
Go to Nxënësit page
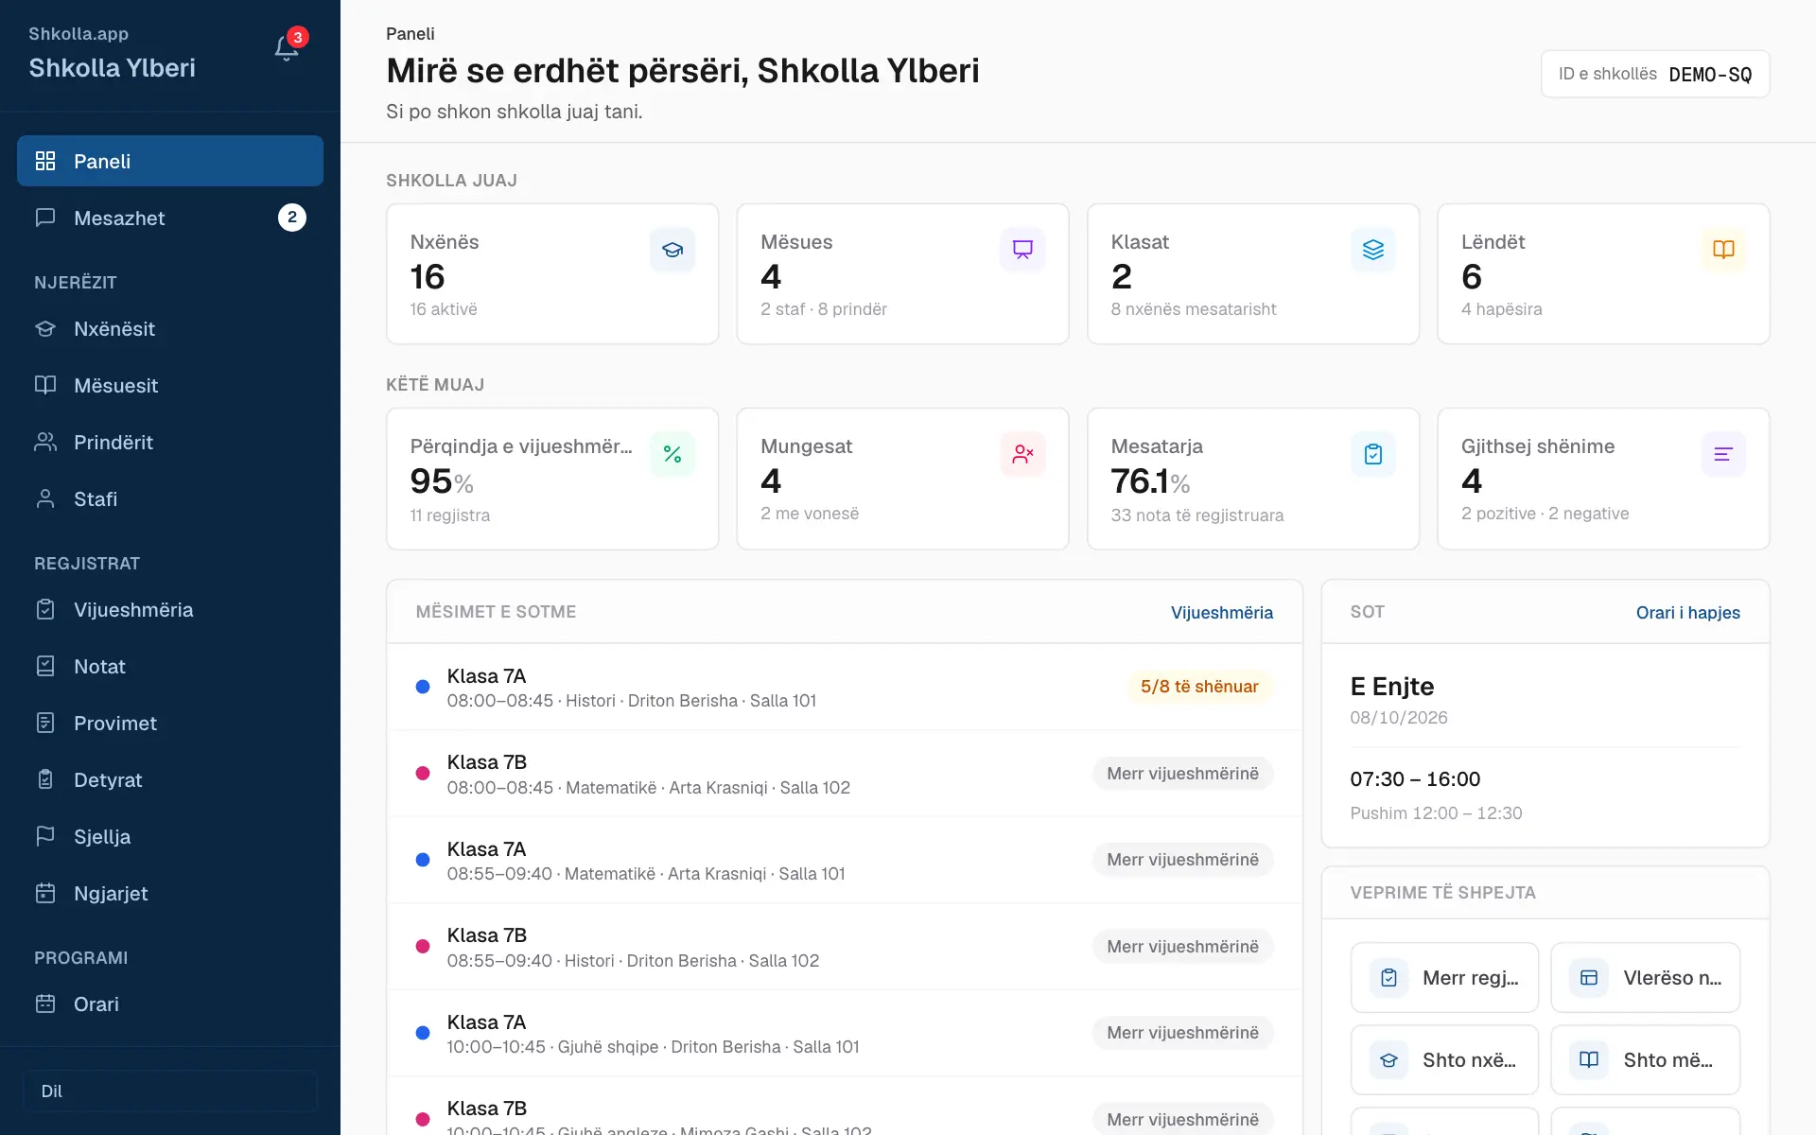(170, 328)
